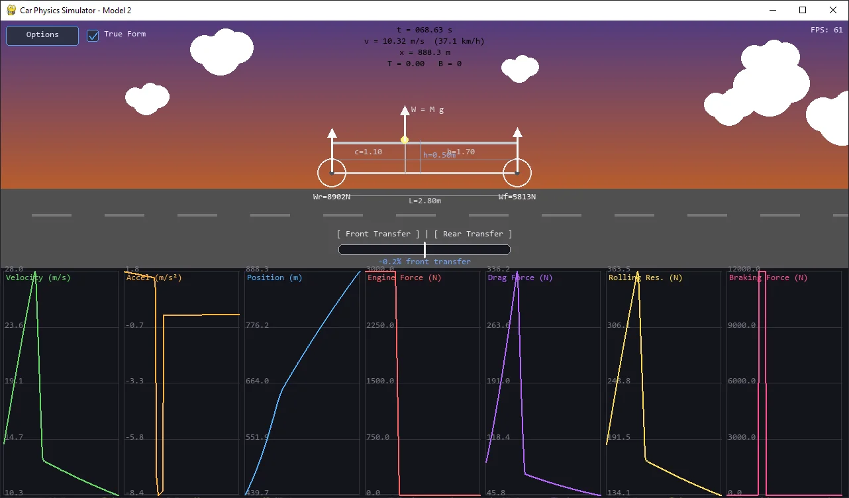Click the rear axle force arrow tip

(x=332, y=133)
